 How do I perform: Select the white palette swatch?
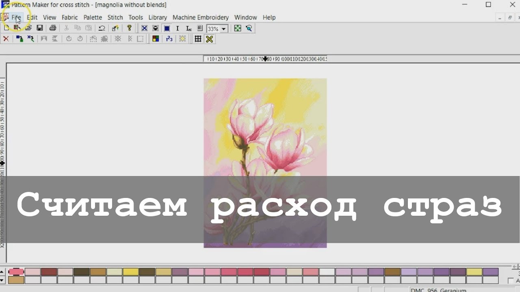pyautogui.click(x=327, y=272)
